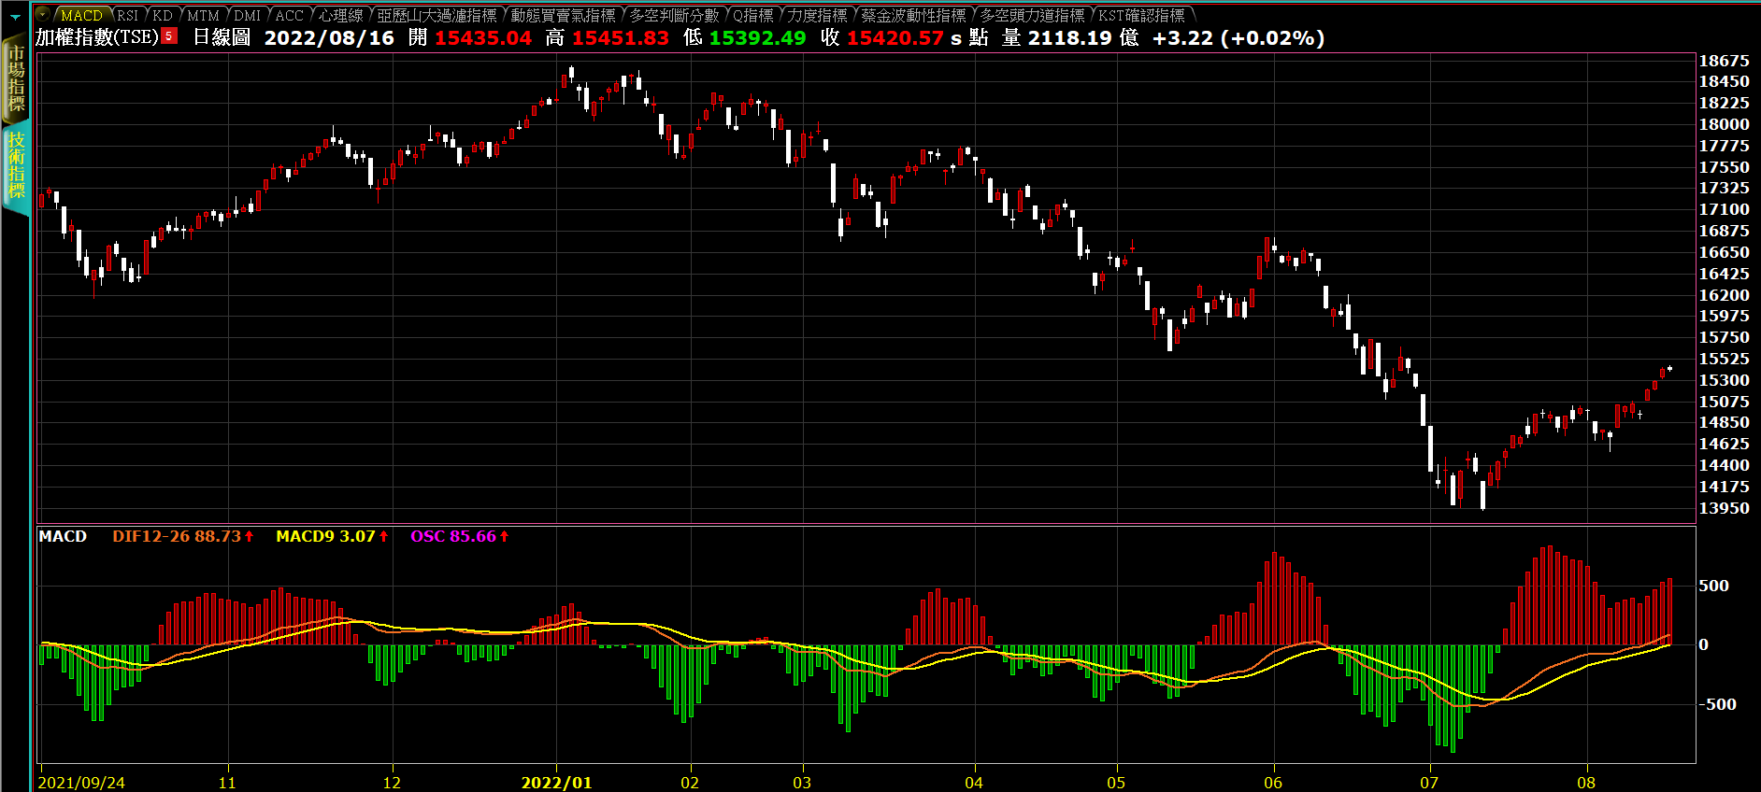Select the KD indicator tab
1761x792 pixels.
pyautogui.click(x=163, y=16)
